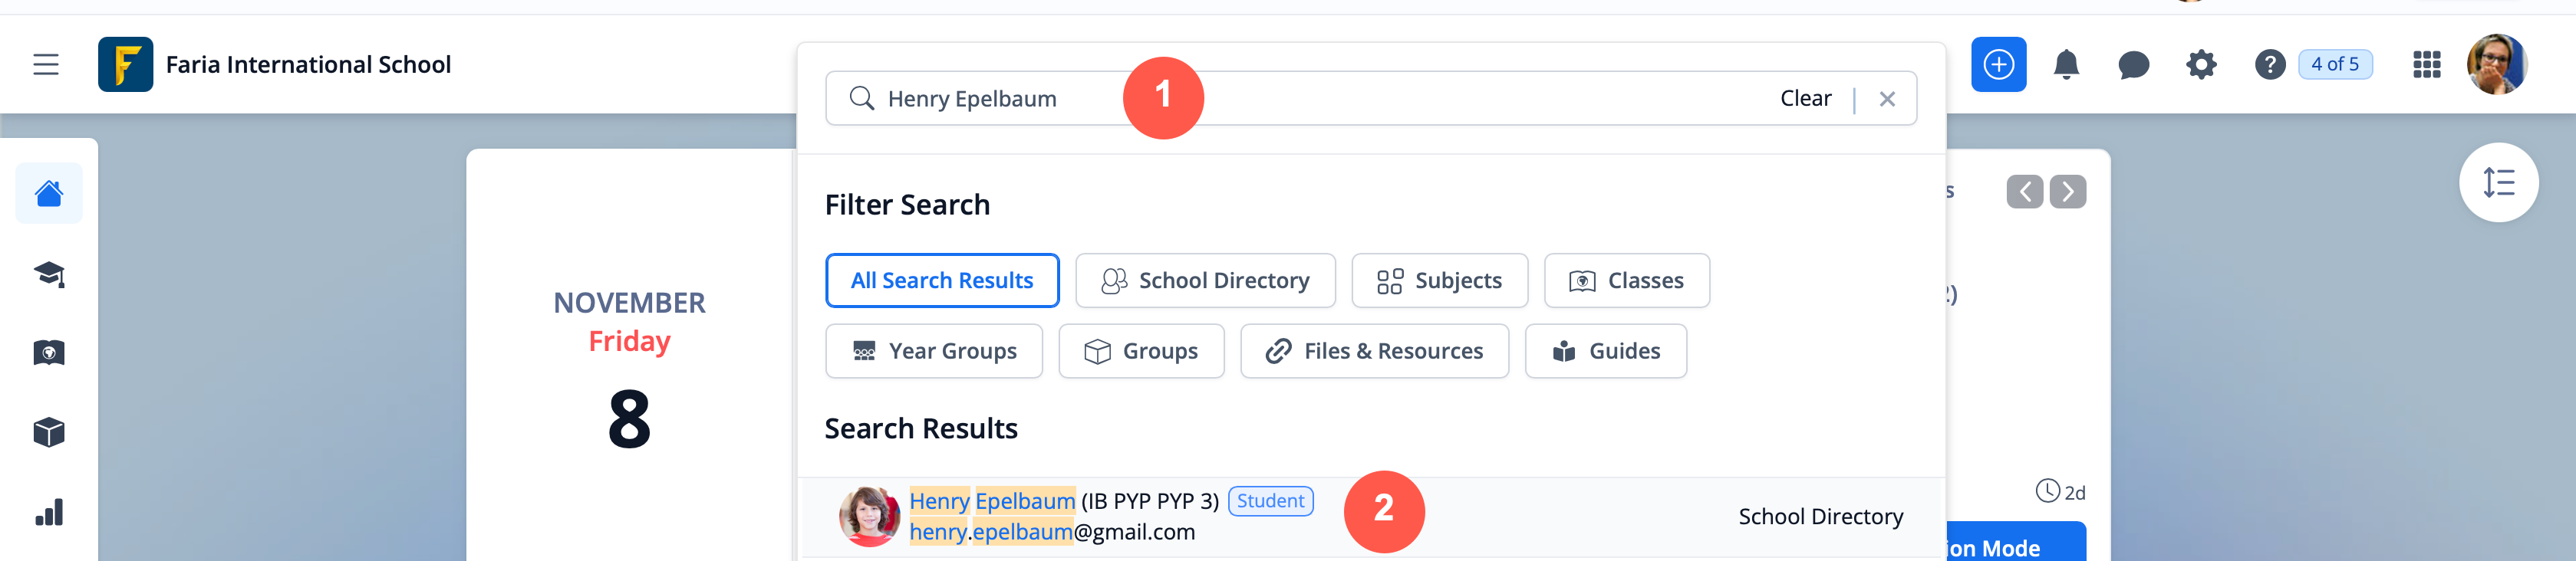Filter search by Files & Resources
2576x561 pixels.
[1373, 351]
